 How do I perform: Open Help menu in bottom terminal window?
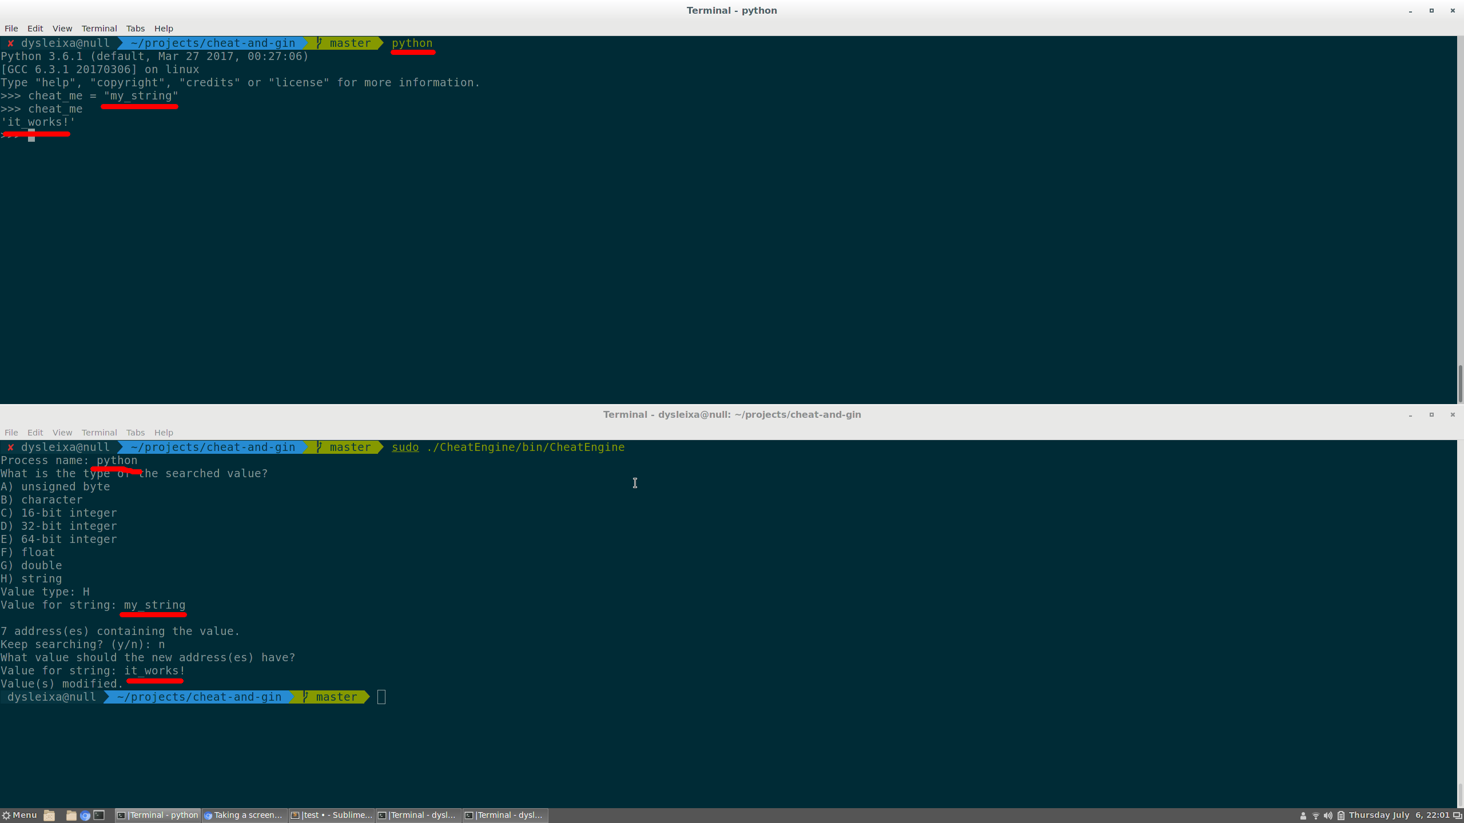163,433
